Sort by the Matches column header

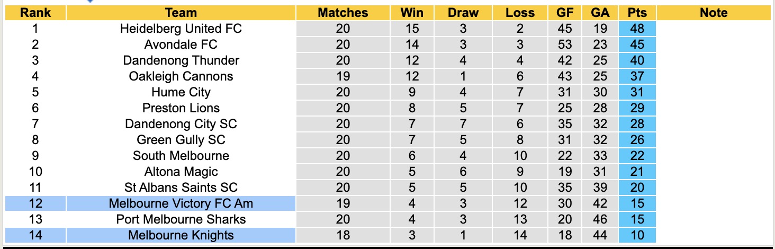click(x=343, y=13)
